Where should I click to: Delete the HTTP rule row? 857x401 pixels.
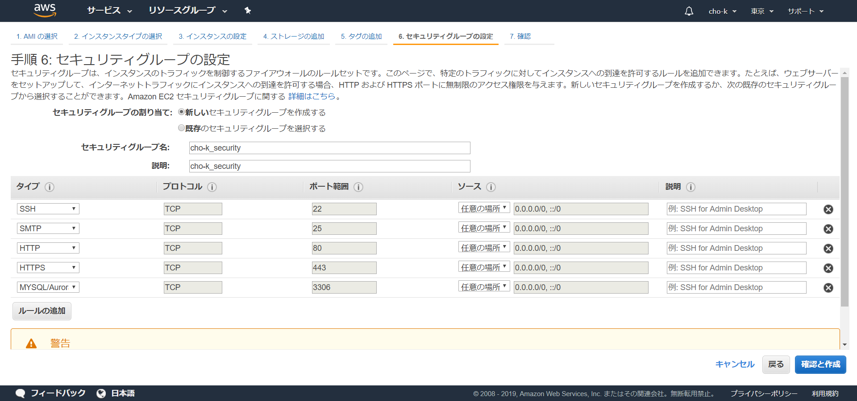tap(828, 249)
